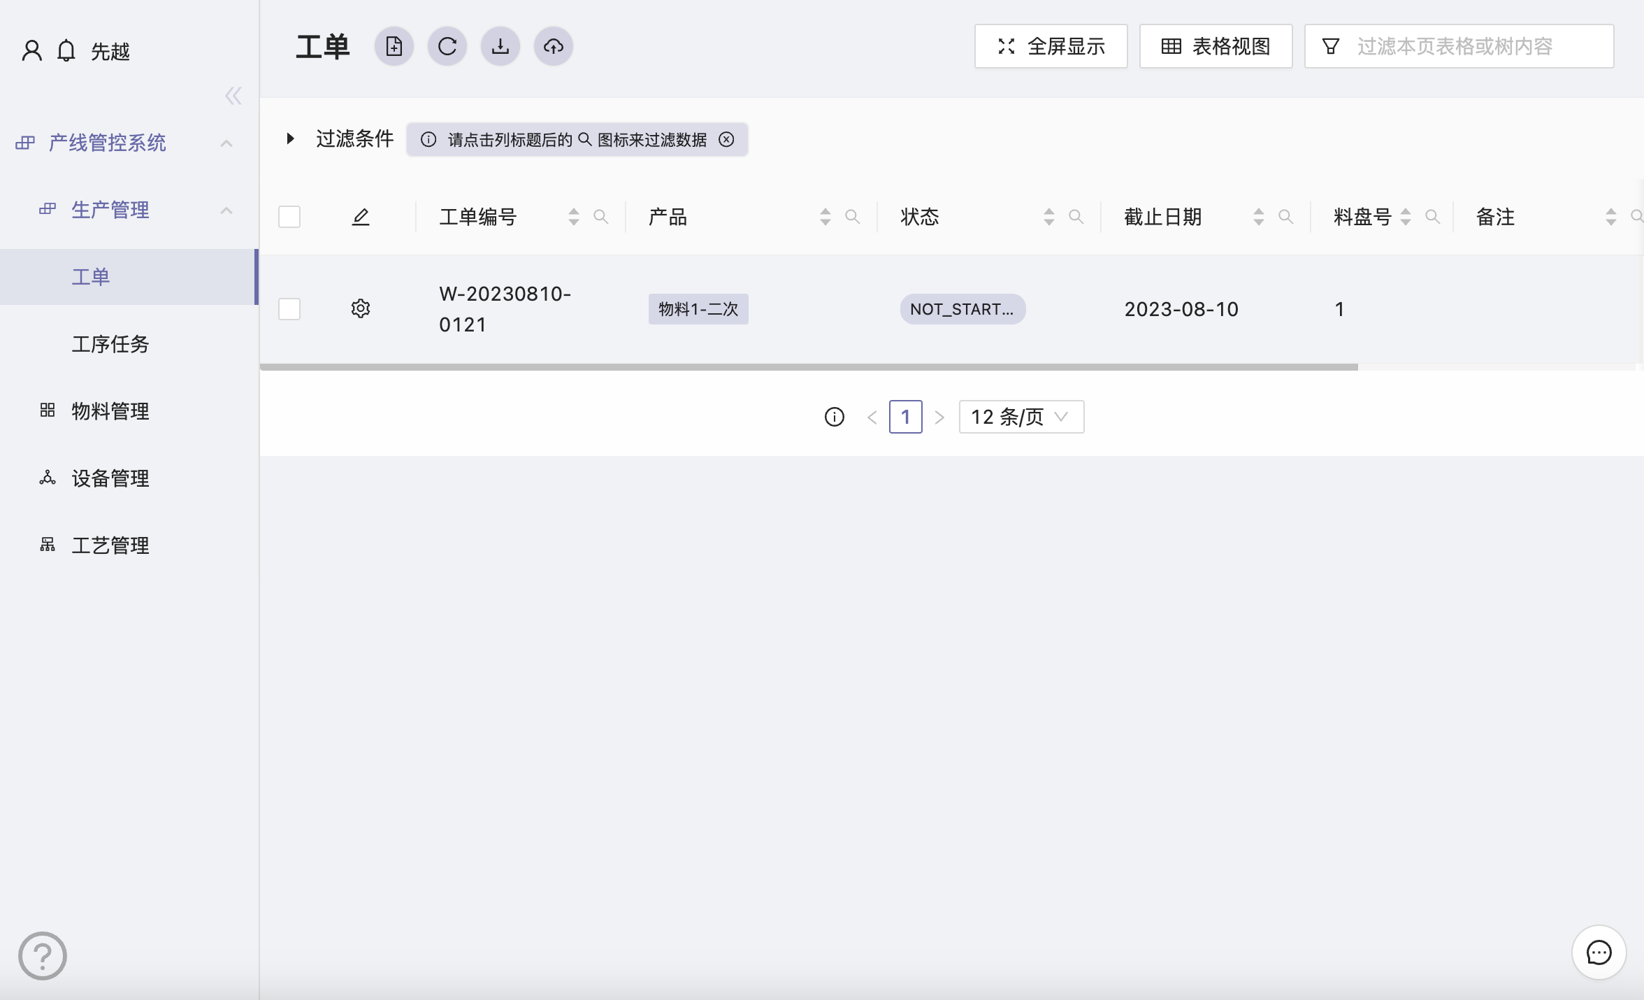Click the search icon in the 工单编号 column
1644x1000 pixels.
tap(600, 217)
